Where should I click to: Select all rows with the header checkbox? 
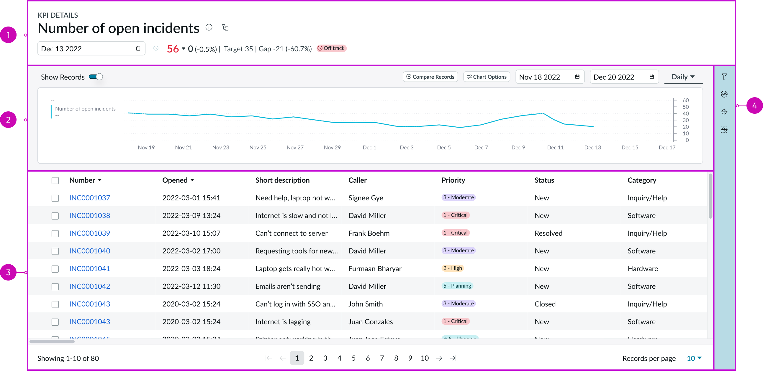(55, 180)
